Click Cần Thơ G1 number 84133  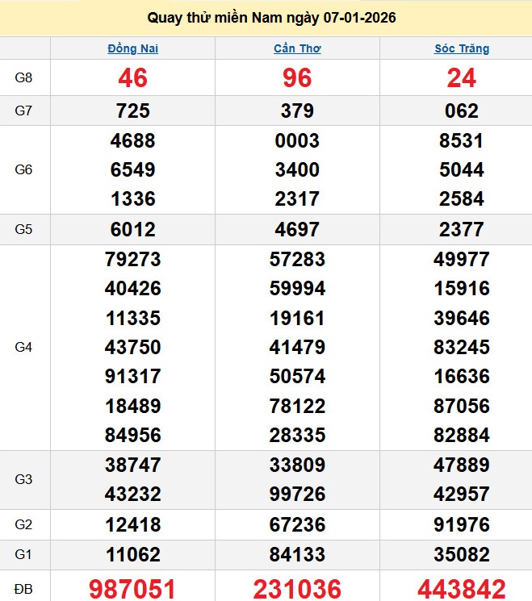297,555
